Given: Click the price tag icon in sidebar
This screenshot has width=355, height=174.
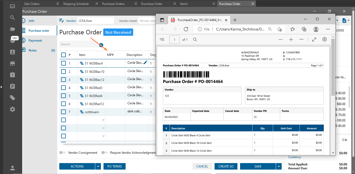Looking at the screenshot, I should coord(12,98).
